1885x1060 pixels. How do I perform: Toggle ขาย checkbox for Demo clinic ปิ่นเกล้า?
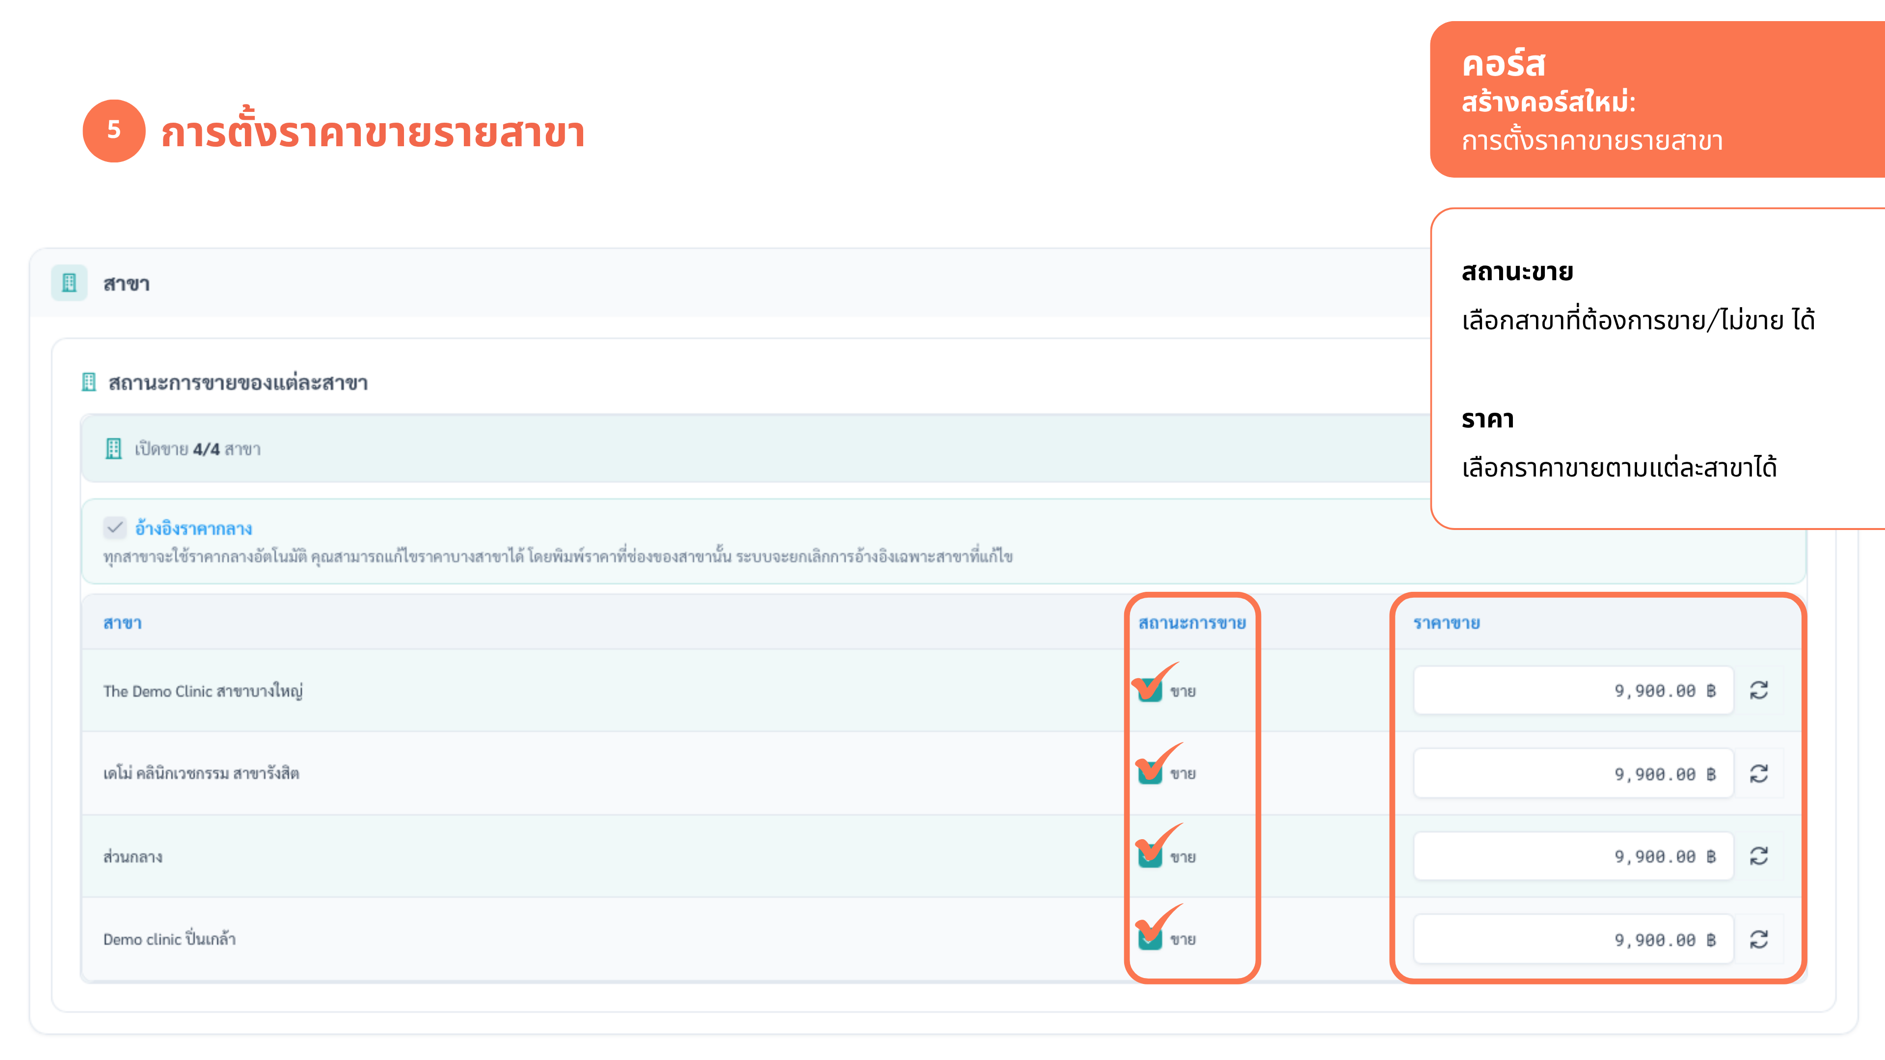[1150, 939]
